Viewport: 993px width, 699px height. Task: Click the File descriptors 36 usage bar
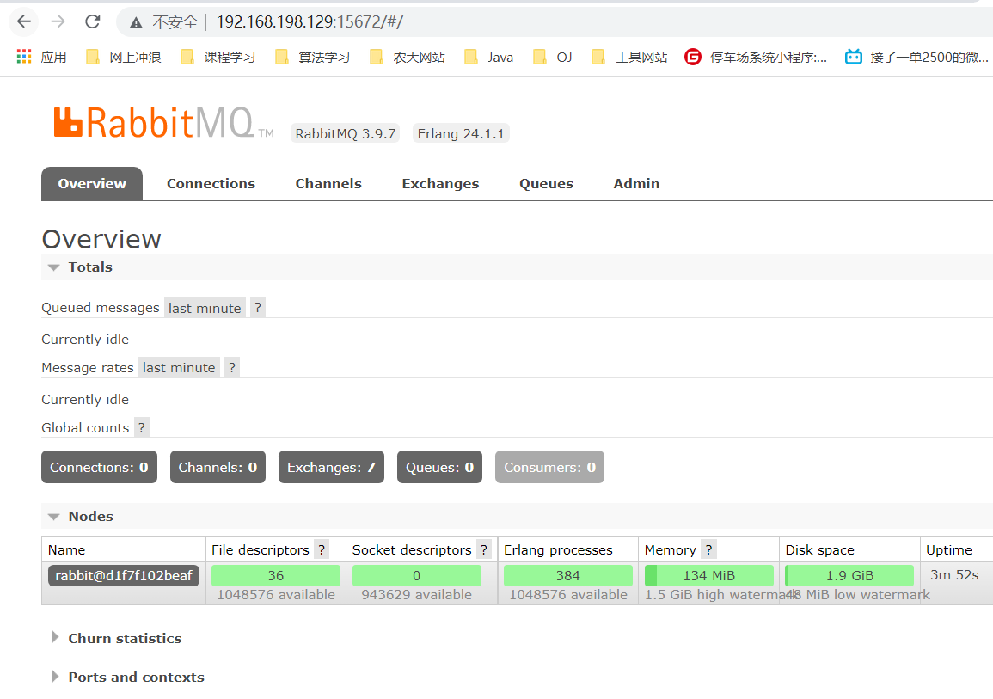[275, 575]
